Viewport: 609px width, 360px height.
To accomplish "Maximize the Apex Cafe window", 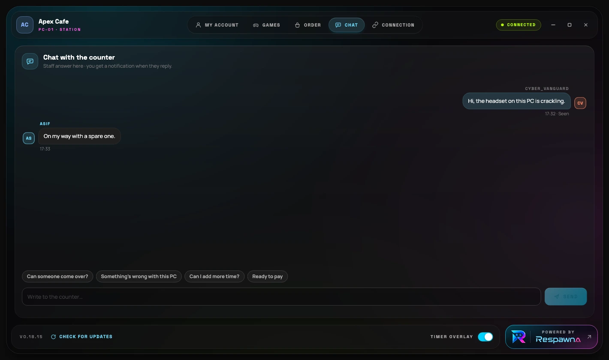I will [x=570, y=25].
